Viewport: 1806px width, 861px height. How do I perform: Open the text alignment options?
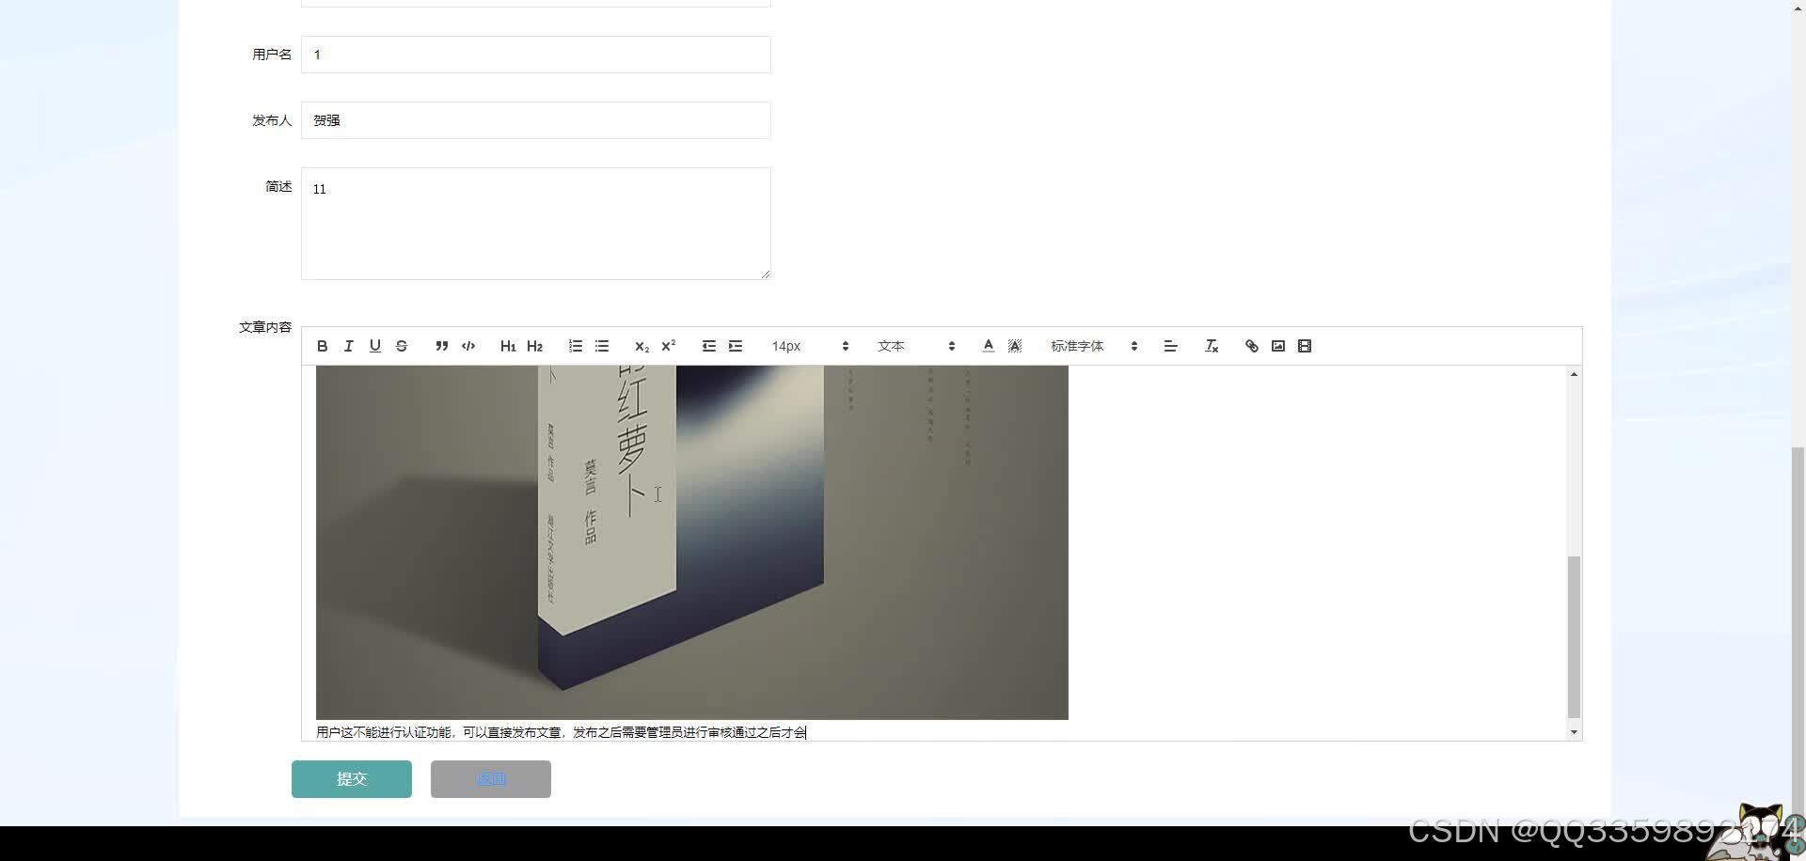(1171, 346)
